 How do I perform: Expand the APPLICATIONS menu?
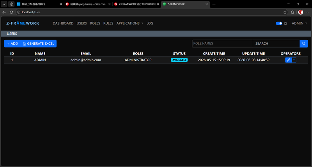point(130,23)
